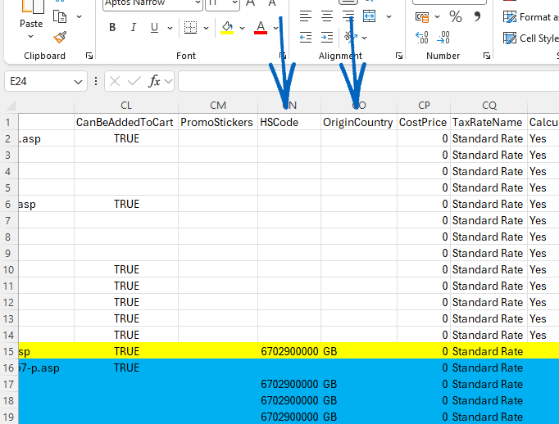Click the CostPrice header cell
Screen dimensions: 559x424
(x=424, y=122)
